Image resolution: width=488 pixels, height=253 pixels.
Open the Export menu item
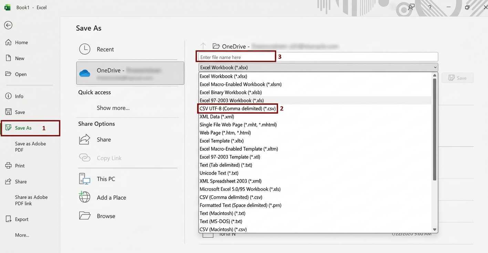point(22,219)
